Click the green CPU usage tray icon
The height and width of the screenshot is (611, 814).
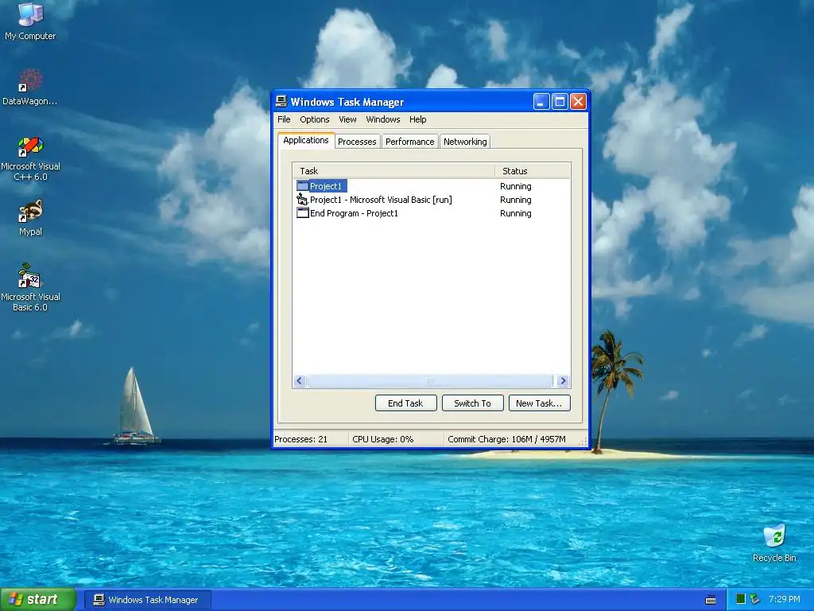(741, 599)
